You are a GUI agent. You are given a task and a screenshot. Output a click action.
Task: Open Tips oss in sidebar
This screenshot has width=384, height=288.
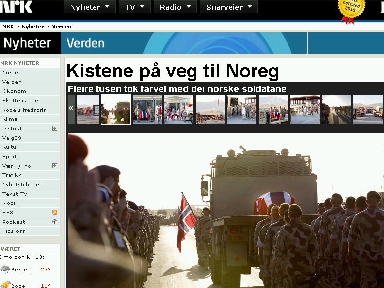click(x=30, y=231)
